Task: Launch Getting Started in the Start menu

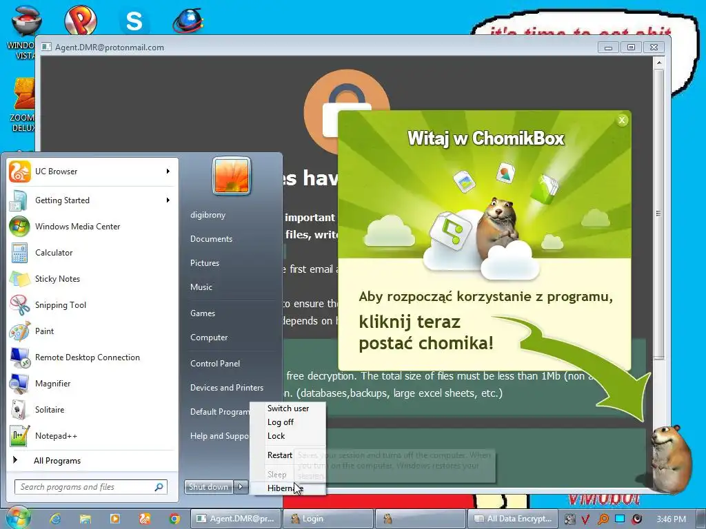Action: pyautogui.click(x=92, y=200)
